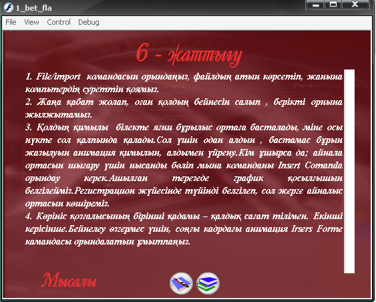Minimize the 1_bet_fla window

316,5
